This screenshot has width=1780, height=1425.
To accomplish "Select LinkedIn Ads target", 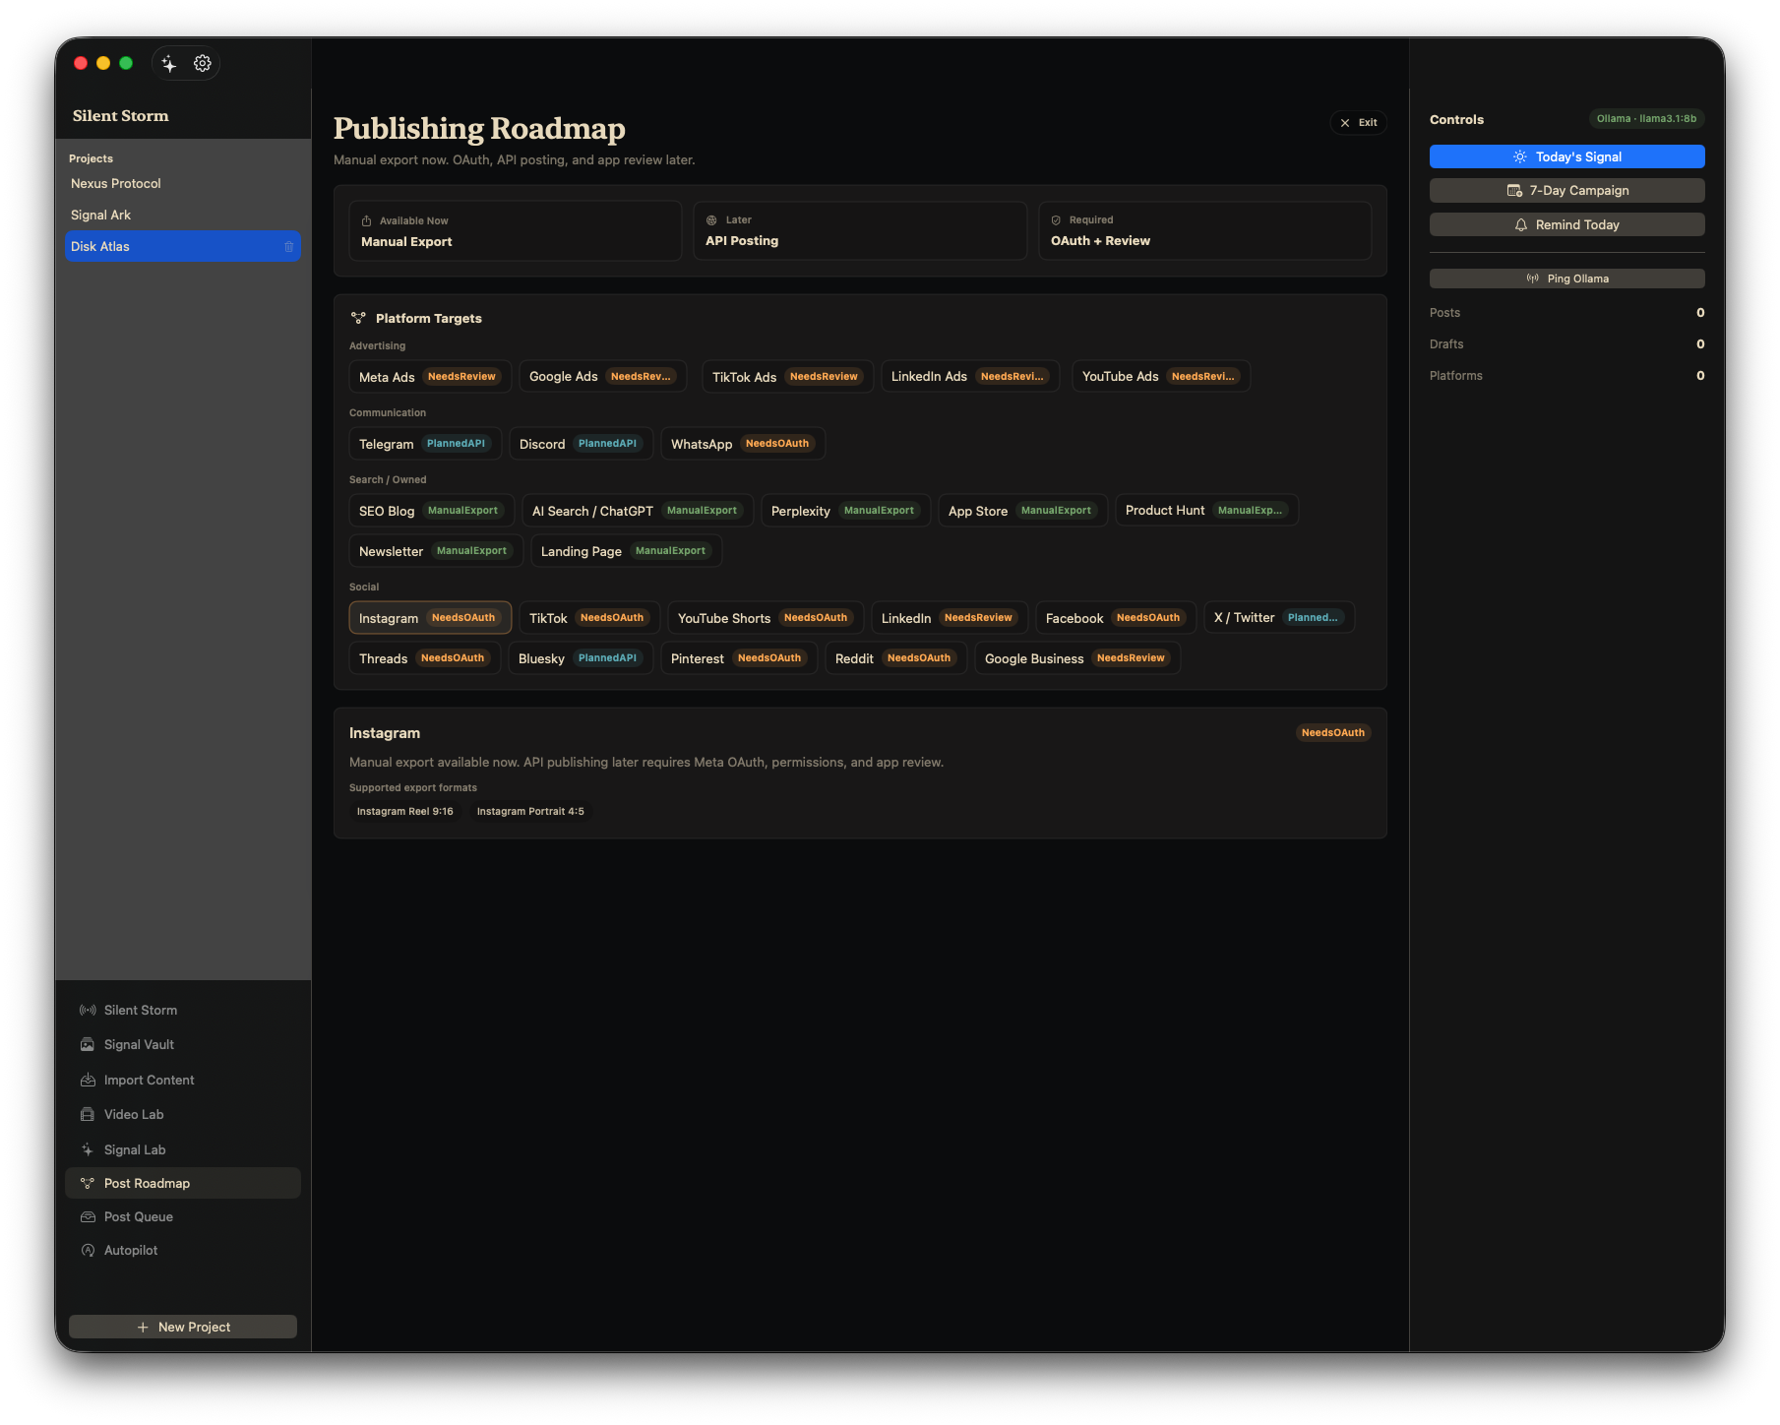I will tap(970, 377).
